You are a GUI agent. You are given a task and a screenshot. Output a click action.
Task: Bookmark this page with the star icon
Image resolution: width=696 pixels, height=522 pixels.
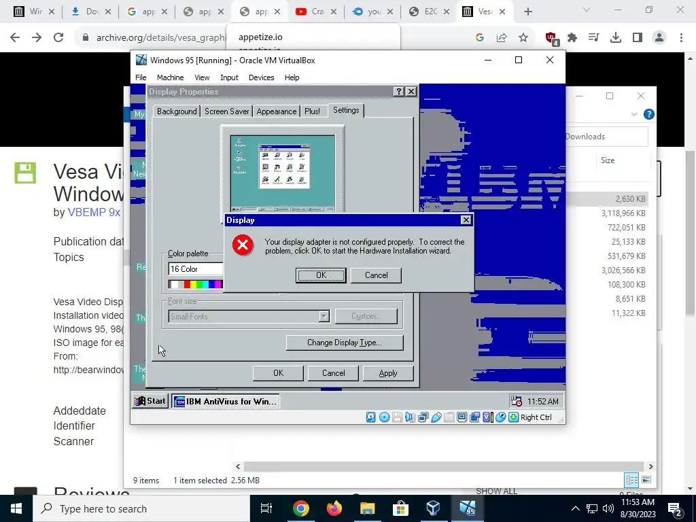(523, 38)
